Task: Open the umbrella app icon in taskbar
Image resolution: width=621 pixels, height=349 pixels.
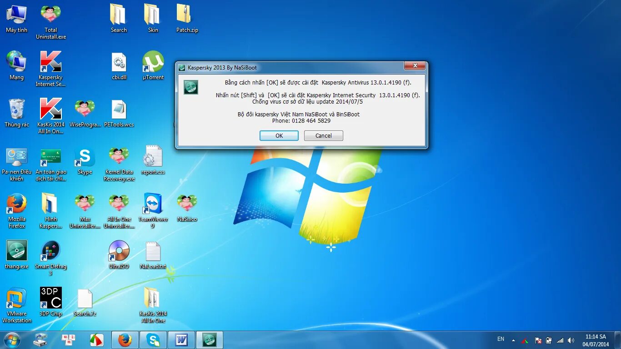Action: tap(96, 339)
